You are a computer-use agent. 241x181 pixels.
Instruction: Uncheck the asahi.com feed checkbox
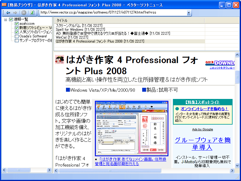coord(17,24)
